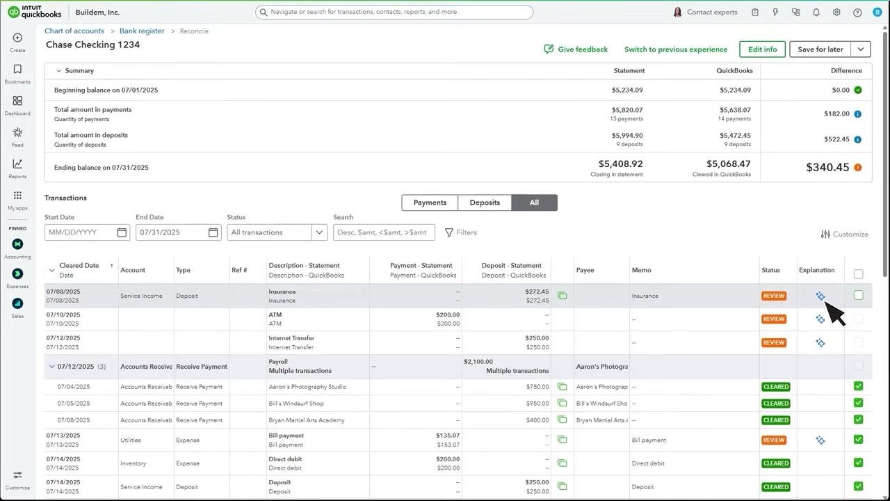The image size is (890, 501).
Task: Uncheck the Bill payment $135.07 row
Action: 858,440
